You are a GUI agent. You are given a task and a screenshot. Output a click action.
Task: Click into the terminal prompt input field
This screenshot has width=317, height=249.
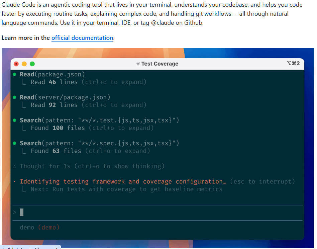pos(157,213)
